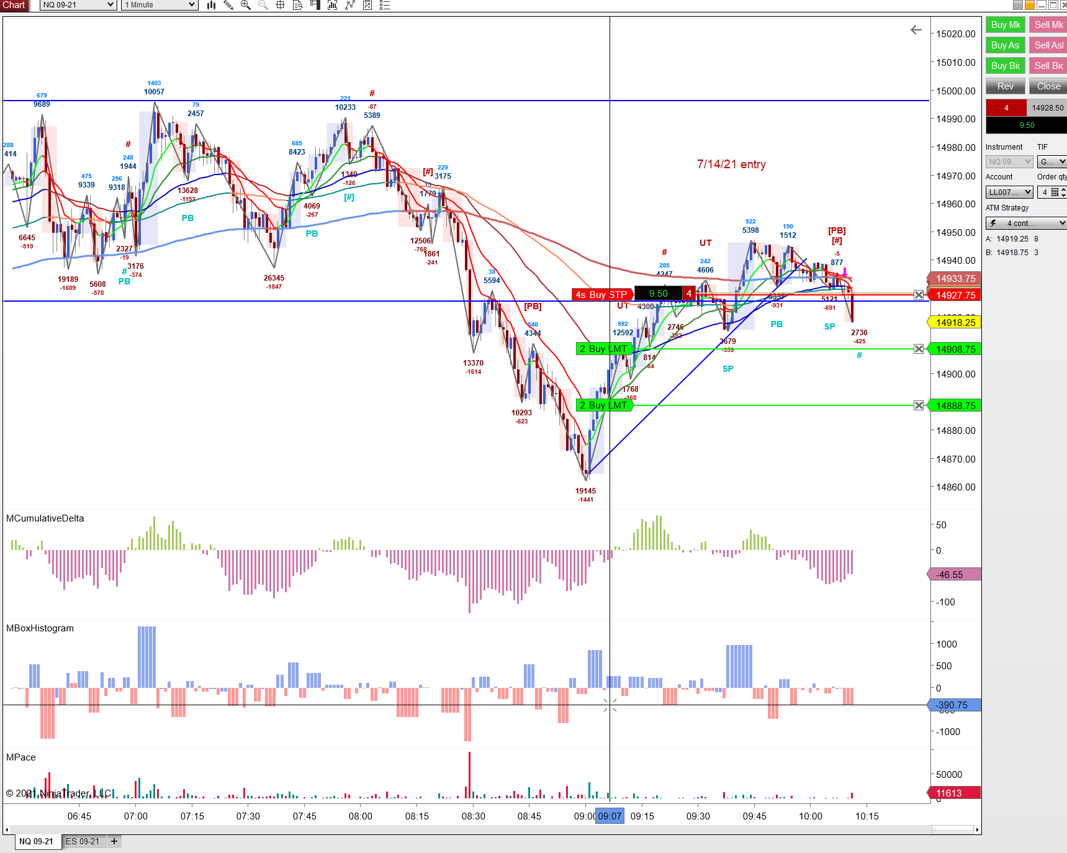Image resolution: width=1067 pixels, height=853 pixels.
Task: Click the 14928.50 price in Chart Trader
Action: (1047, 108)
